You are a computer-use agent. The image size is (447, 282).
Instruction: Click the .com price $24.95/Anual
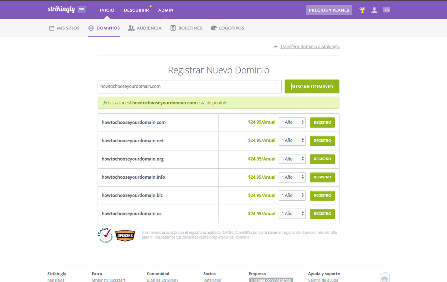click(262, 122)
